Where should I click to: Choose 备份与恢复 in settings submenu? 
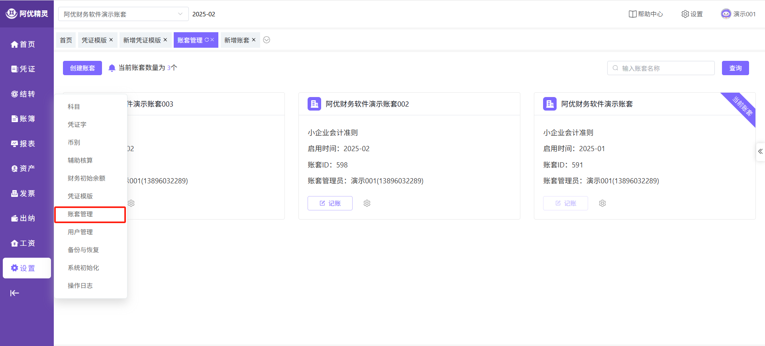(x=83, y=250)
